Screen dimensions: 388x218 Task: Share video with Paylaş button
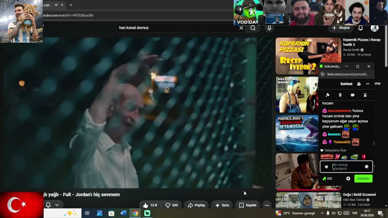(x=196, y=205)
